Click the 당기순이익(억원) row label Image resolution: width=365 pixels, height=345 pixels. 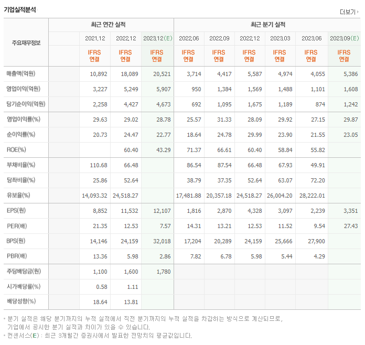tap(26, 104)
